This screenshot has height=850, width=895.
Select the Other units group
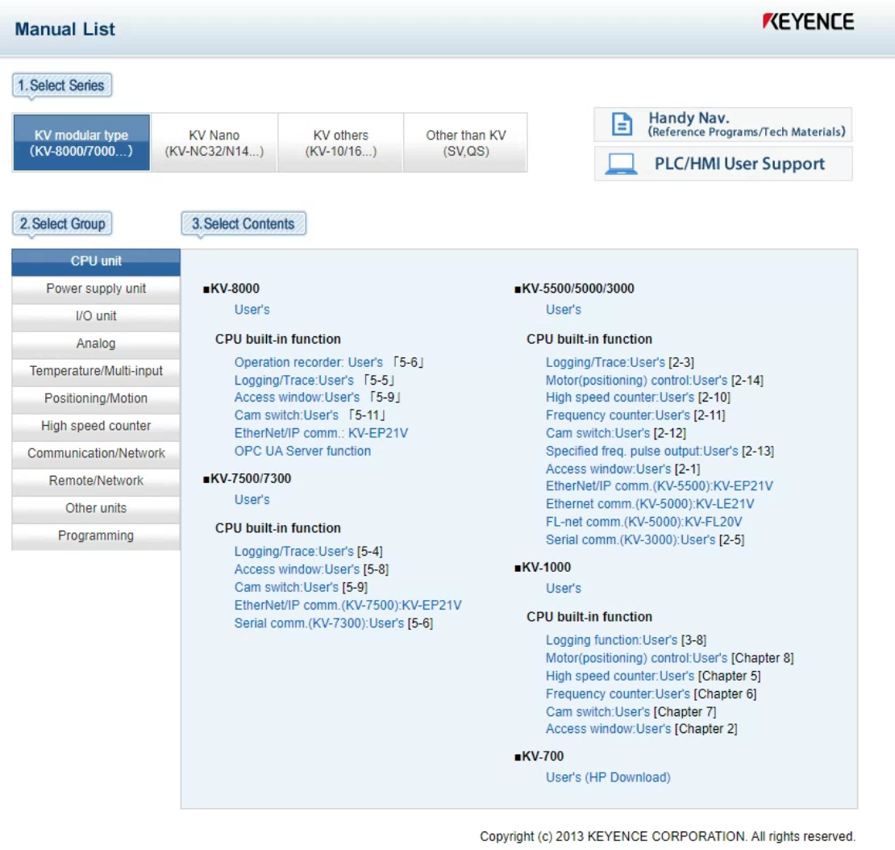(96, 508)
